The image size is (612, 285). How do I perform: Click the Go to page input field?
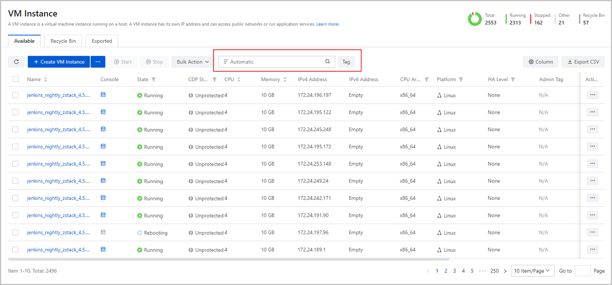(x=582, y=271)
